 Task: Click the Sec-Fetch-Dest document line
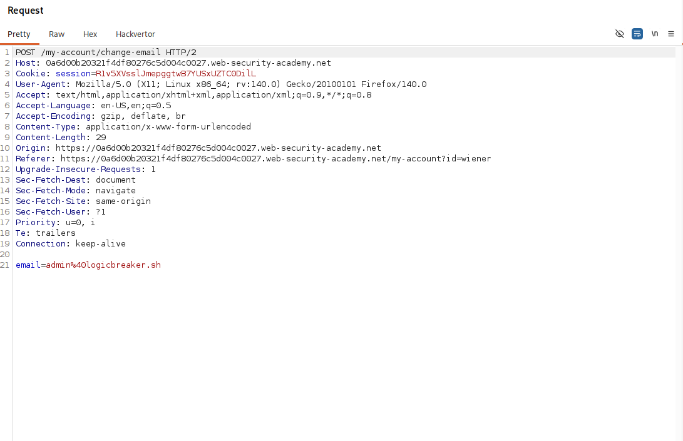(x=76, y=180)
